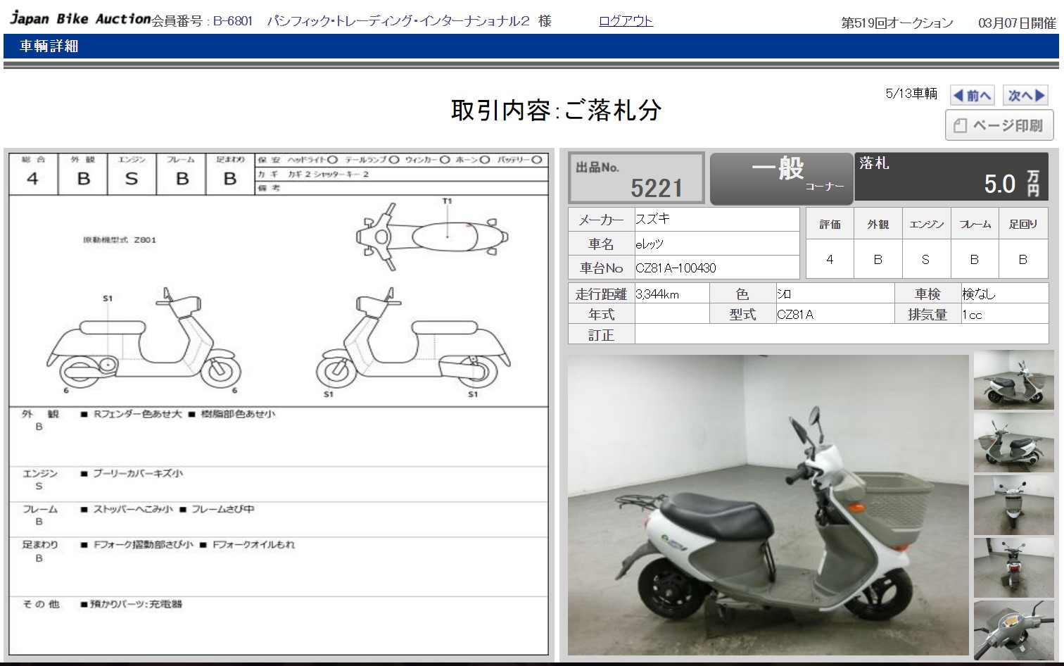Select 第519回オークション text
The height and width of the screenshot is (666, 1064).
coord(897,23)
